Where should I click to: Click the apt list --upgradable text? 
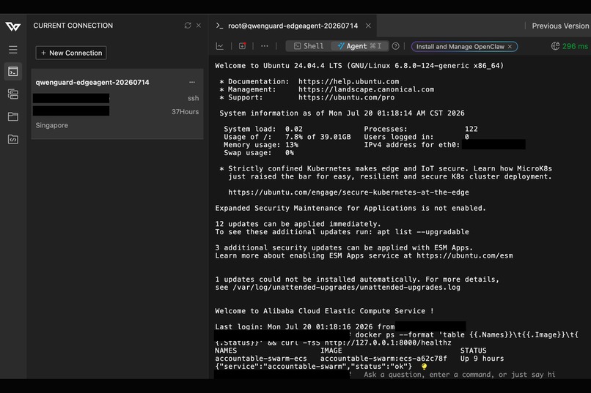[x=423, y=232]
